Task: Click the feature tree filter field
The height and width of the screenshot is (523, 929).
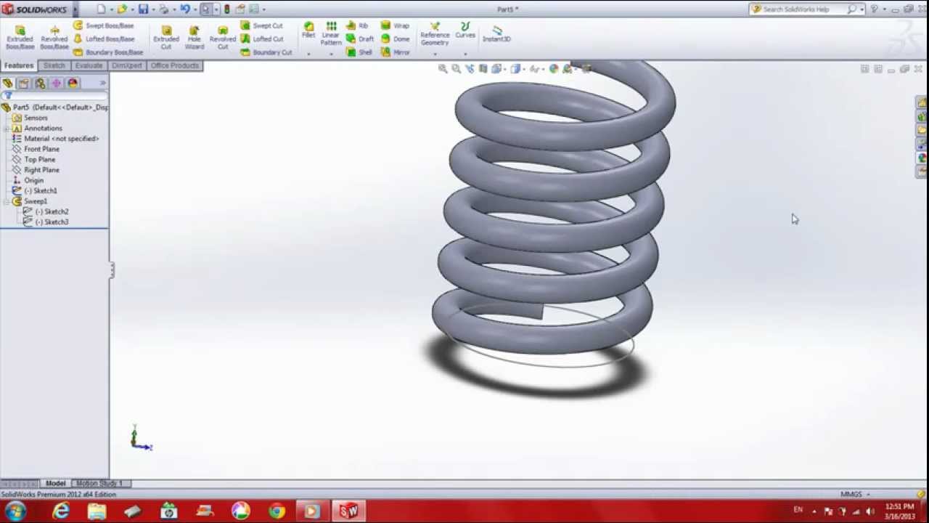Action: click(56, 96)
